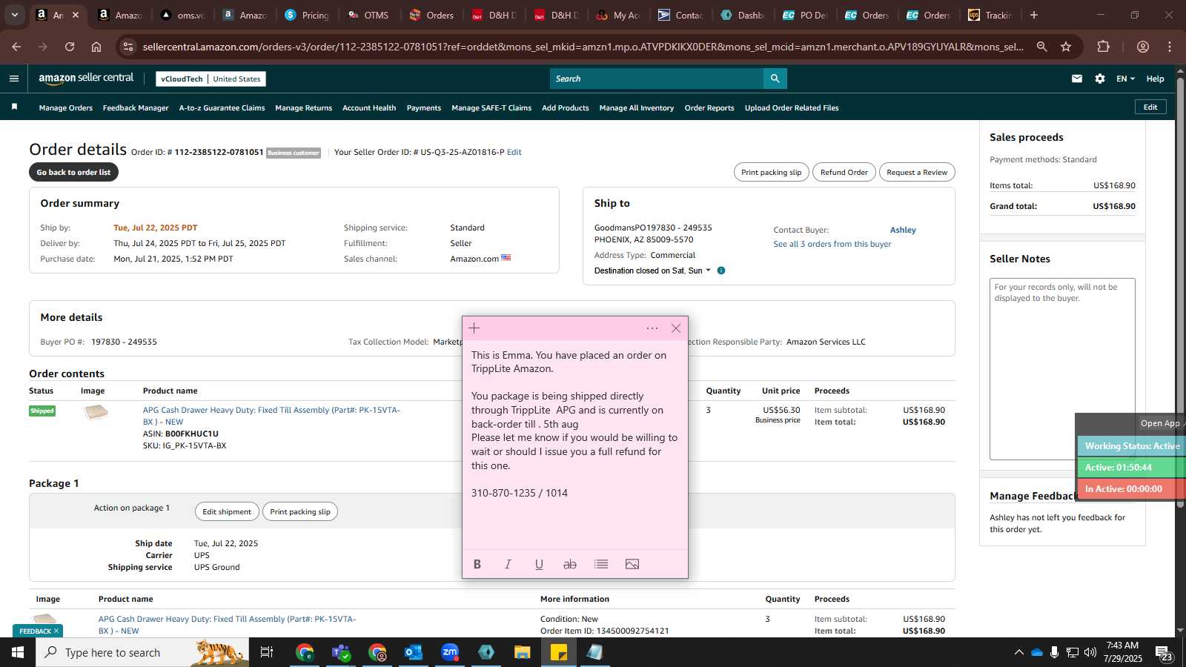Click the Seller Notes text area

(1062, 369)
